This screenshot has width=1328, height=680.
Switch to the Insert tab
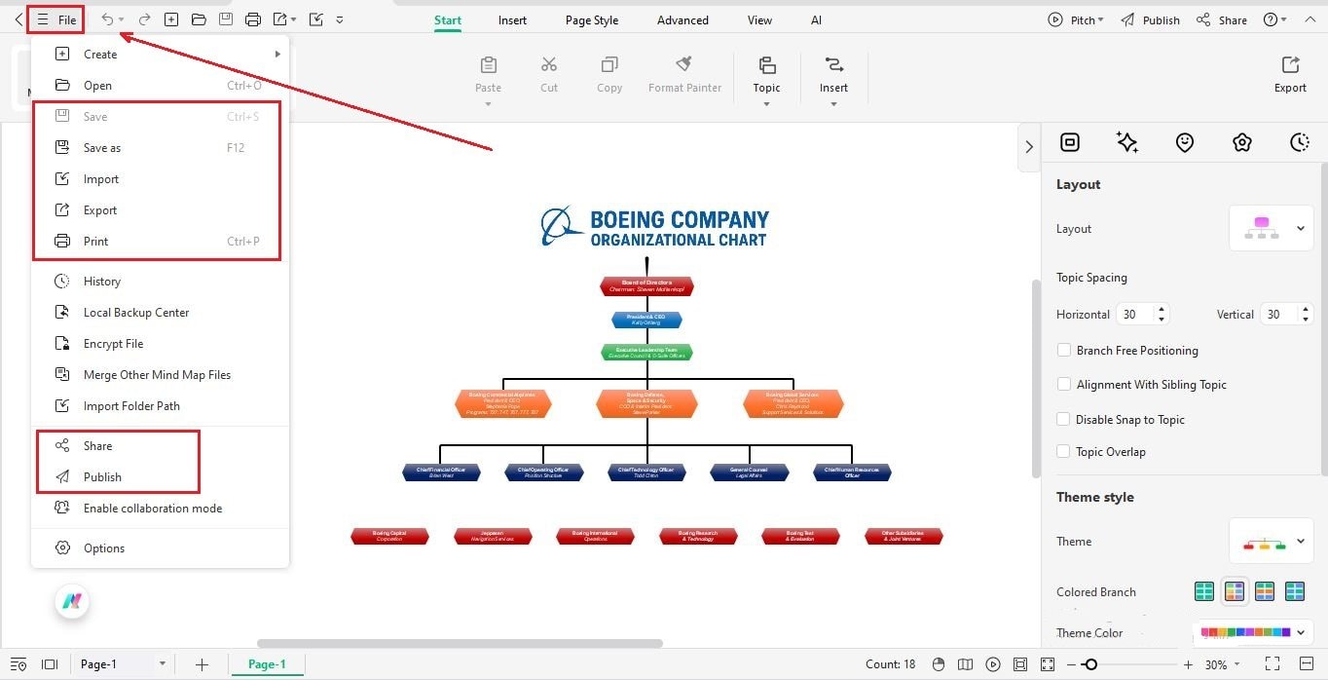click(x=512, y=19)
